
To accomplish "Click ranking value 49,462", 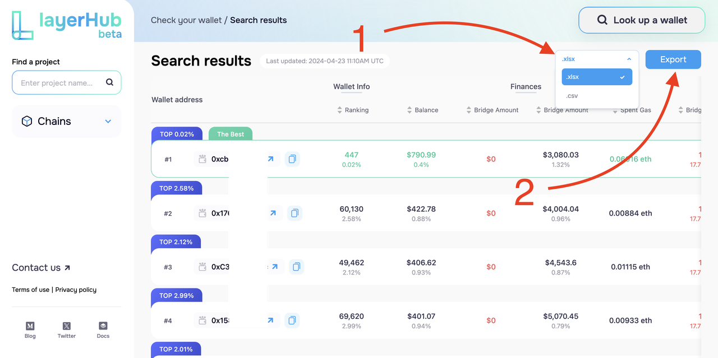I will (x=352, y=262).
